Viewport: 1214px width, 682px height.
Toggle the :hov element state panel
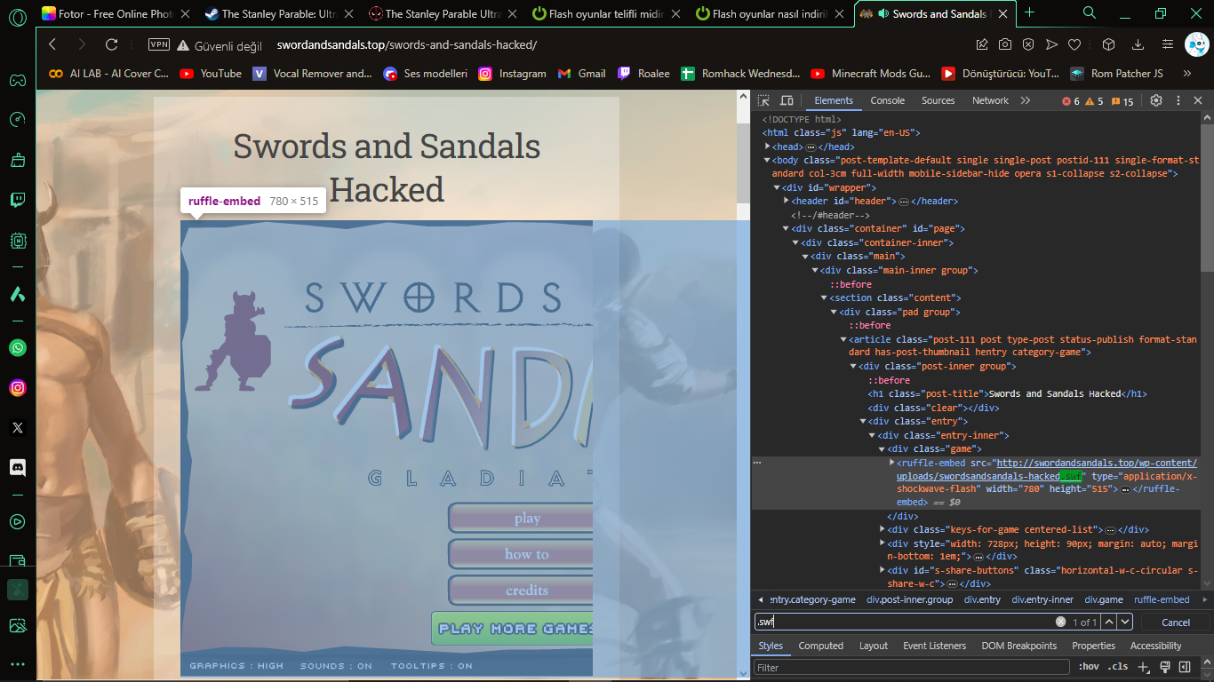(x=1088, y=666)
